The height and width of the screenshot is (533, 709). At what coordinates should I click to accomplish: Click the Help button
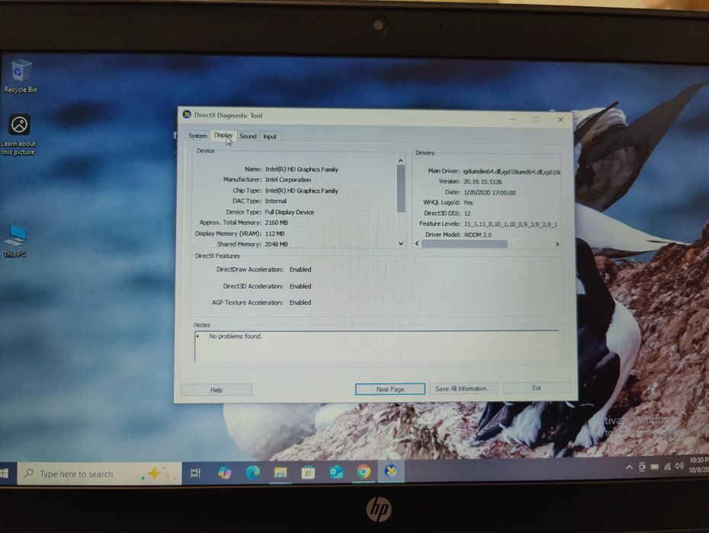[x=217, y=390]
